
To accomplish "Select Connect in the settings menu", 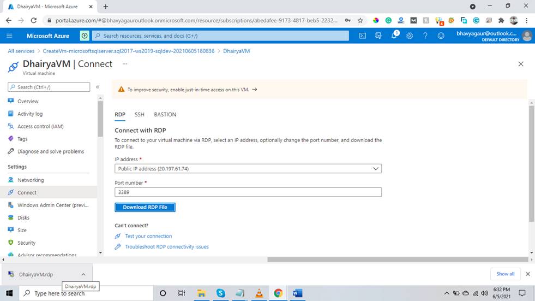I will tap(48, 192).
